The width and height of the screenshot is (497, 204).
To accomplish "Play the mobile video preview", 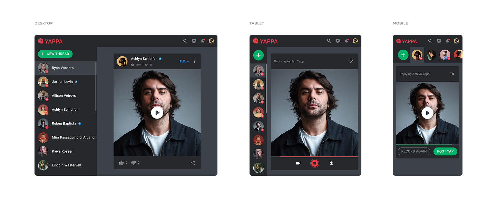I will point(428,113).
